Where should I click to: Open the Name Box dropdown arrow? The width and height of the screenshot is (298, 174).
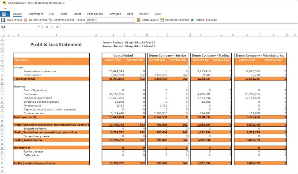38,26
